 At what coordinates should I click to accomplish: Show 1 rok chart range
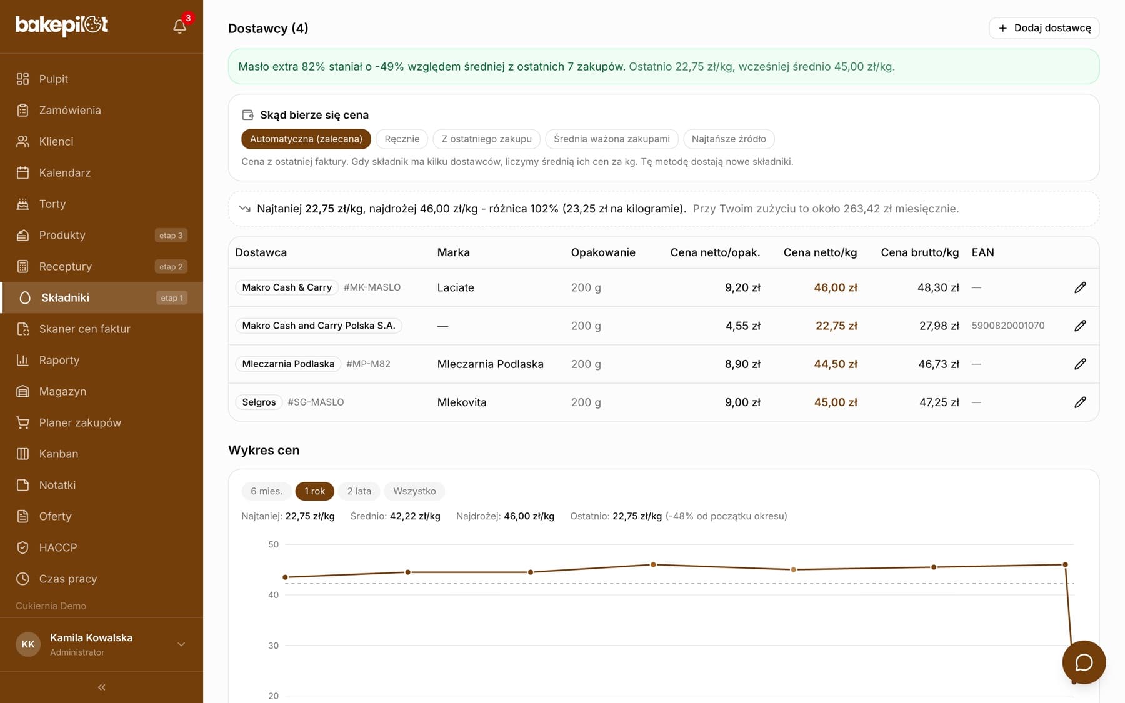click(314, 491)
